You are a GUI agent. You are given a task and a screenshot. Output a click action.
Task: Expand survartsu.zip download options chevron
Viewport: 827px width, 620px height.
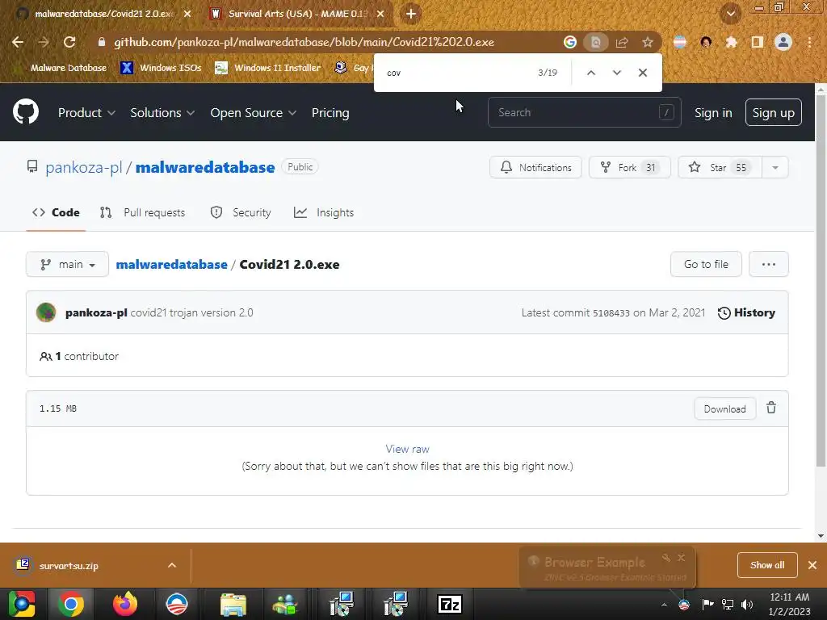point(172,565)
